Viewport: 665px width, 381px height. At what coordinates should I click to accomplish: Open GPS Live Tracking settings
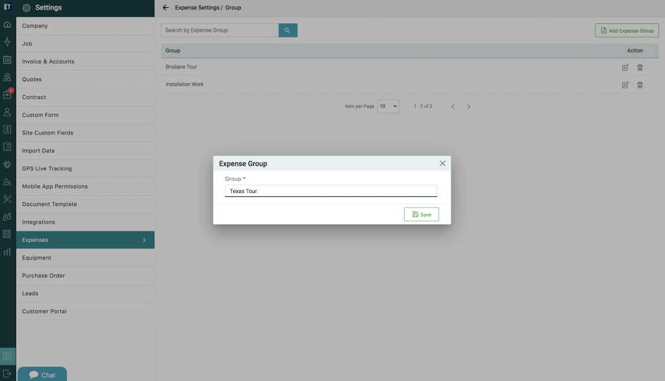[85, 168]
